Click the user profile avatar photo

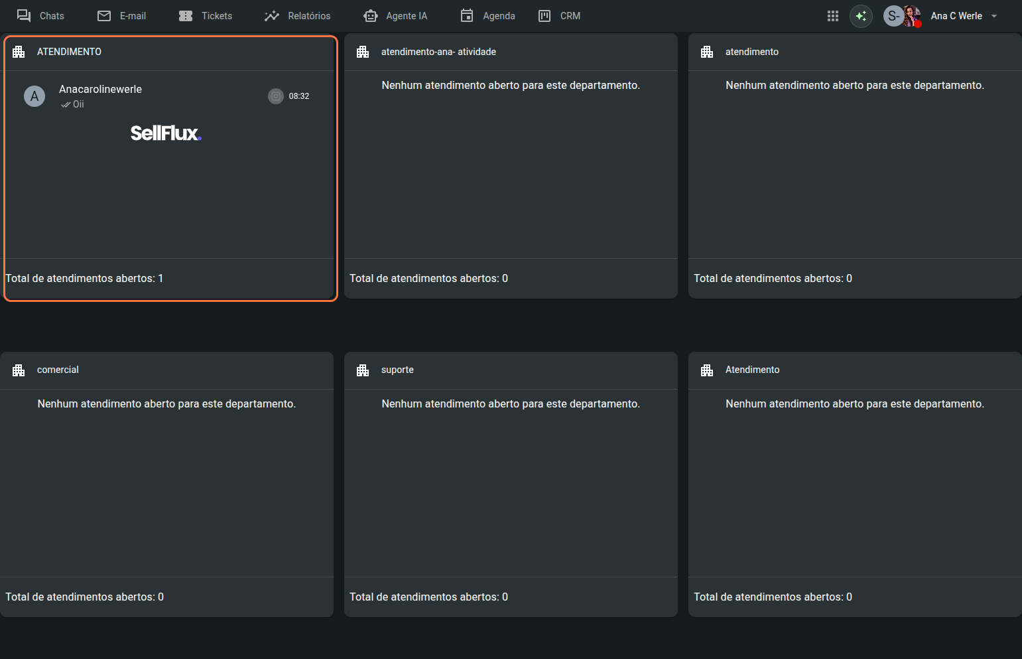(x=911, y=16)
